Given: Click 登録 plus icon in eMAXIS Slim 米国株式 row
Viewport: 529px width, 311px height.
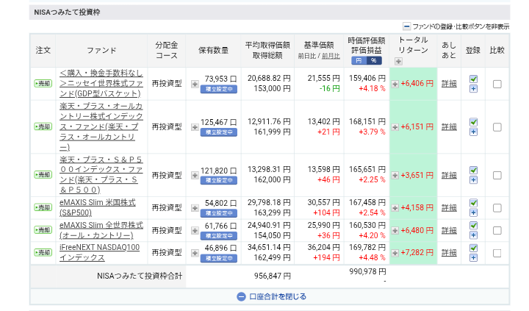Looking at the screenshot, I should (x=473, y=212).
